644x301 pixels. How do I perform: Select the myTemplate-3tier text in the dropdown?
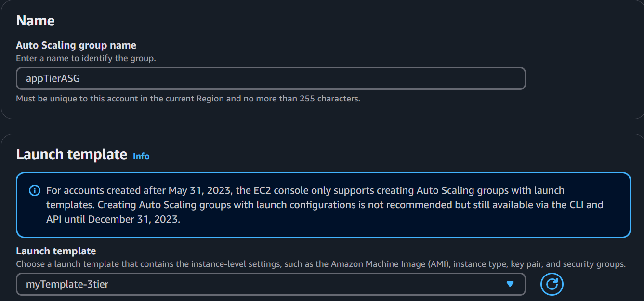67,284
